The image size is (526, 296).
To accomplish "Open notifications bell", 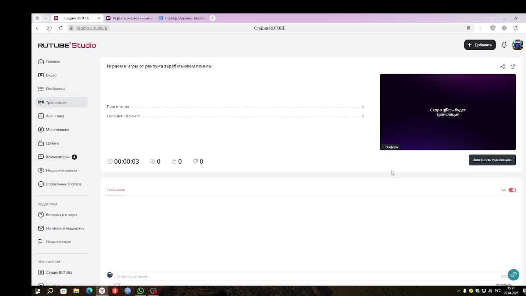I will tap(504, 45).
